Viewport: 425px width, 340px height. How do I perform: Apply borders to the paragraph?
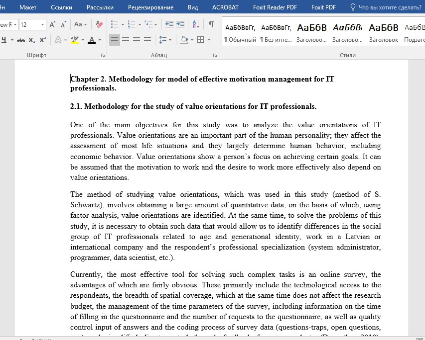point(201,40)
